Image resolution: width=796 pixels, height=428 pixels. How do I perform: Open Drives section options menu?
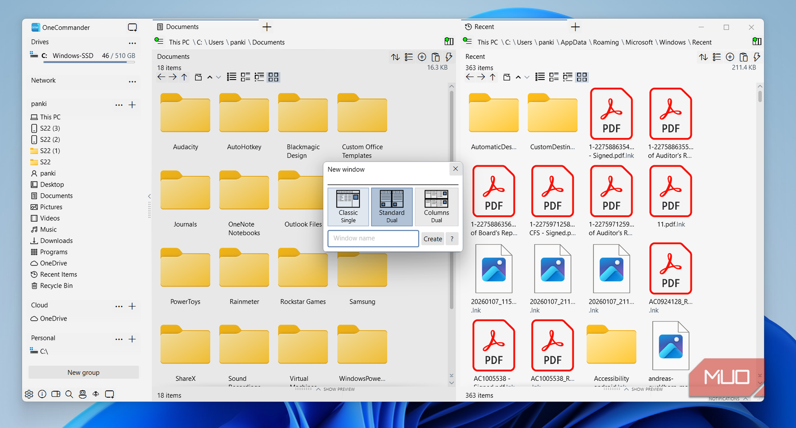click(132, 43)
